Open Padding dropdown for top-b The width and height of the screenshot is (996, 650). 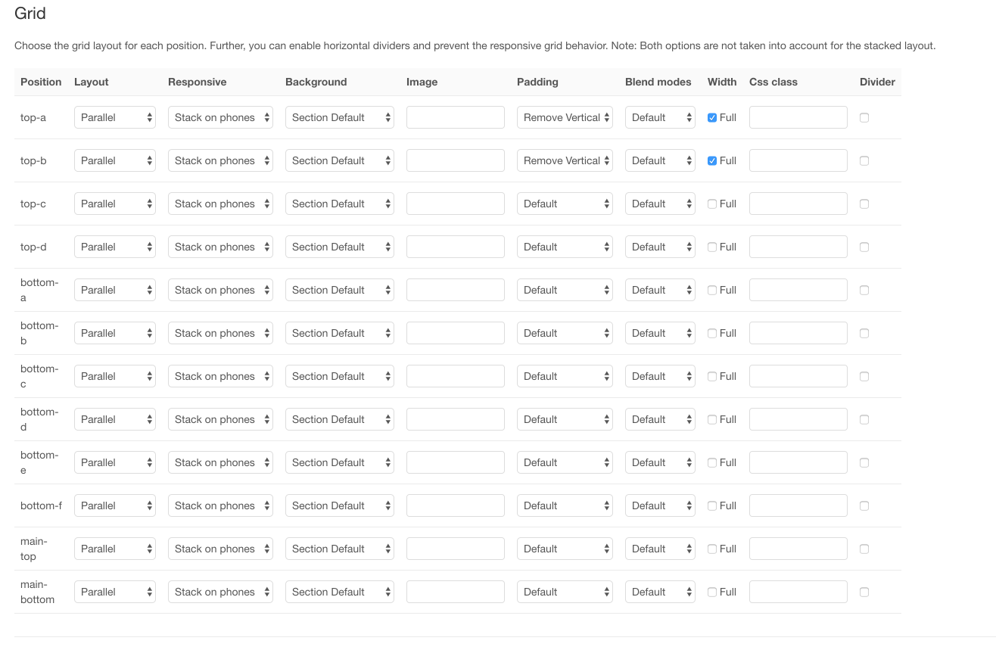pyautogui.click(x=565, y=160)
